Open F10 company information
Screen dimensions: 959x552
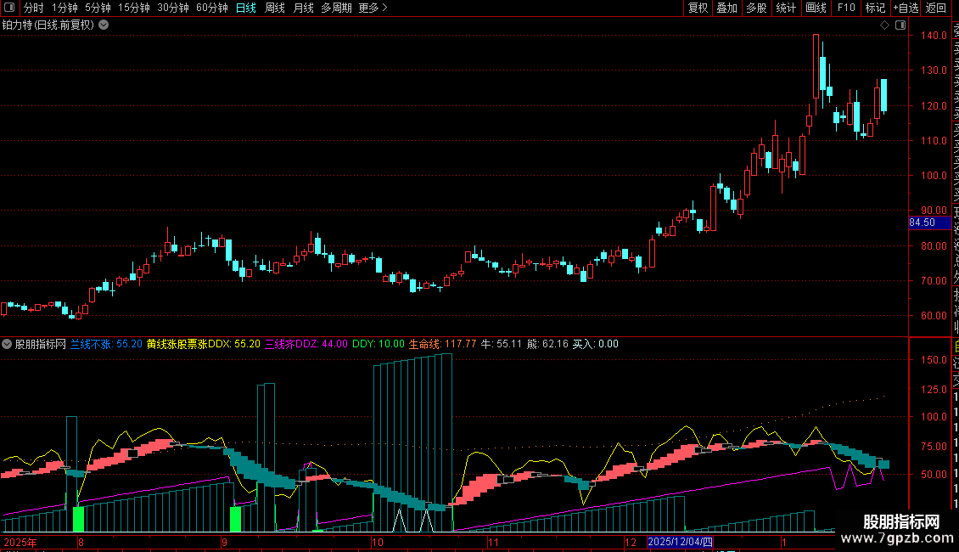(x=846, y=8)
